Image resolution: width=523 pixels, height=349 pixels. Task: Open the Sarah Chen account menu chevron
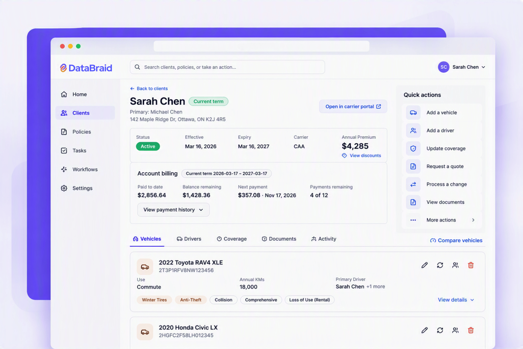tap(483, 67)
